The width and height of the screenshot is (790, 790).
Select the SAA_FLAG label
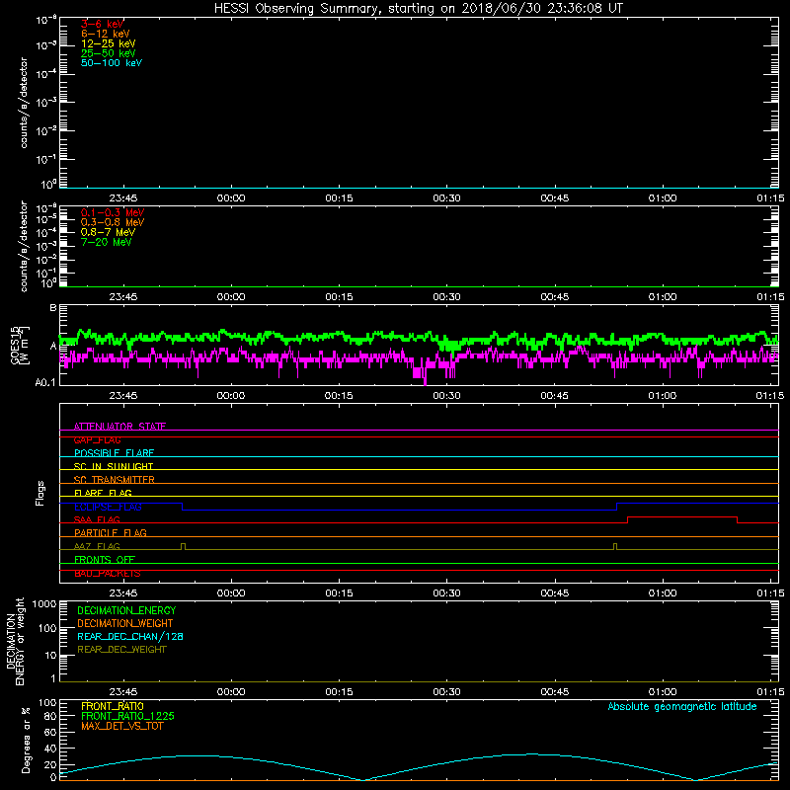97,519
